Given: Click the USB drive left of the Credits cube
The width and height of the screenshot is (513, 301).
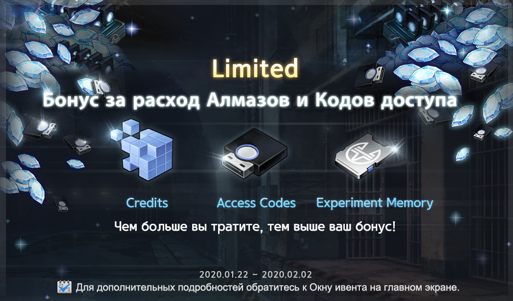Looking at the screenshot, I should [x=77, y=143].
